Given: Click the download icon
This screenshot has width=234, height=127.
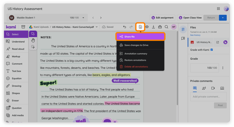Looking at the screenshot, I should (153, 27).
